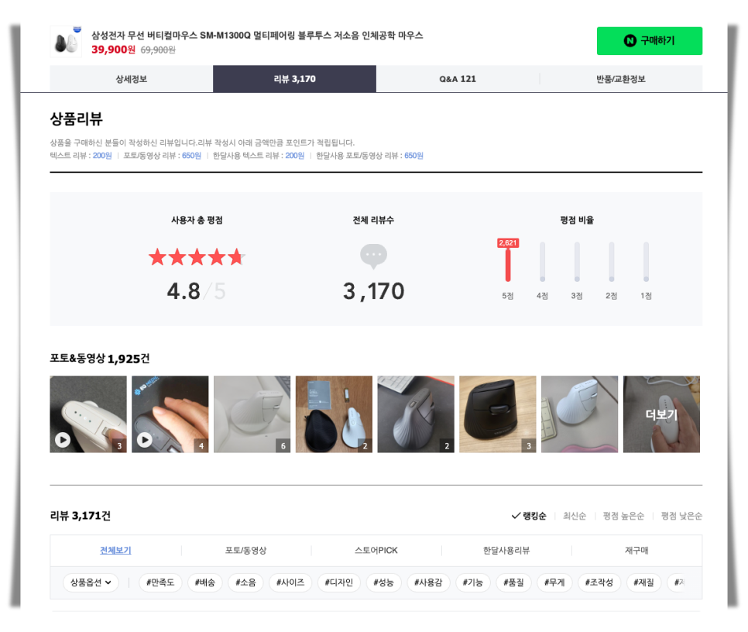Click the 4.8 rating score text
The height and width of the screenshot is (632, 748).
[x=184, y=291]
